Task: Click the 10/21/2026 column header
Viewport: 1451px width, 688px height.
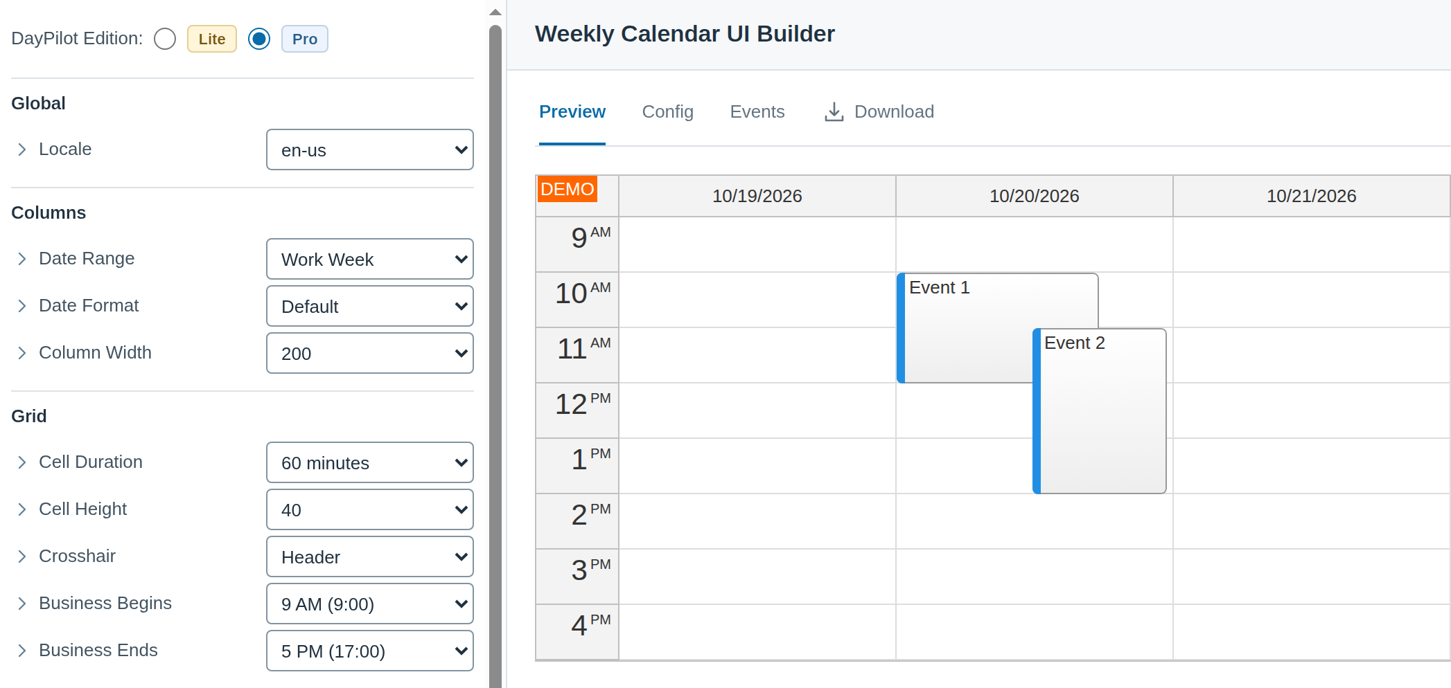Action: point(1312,196)
